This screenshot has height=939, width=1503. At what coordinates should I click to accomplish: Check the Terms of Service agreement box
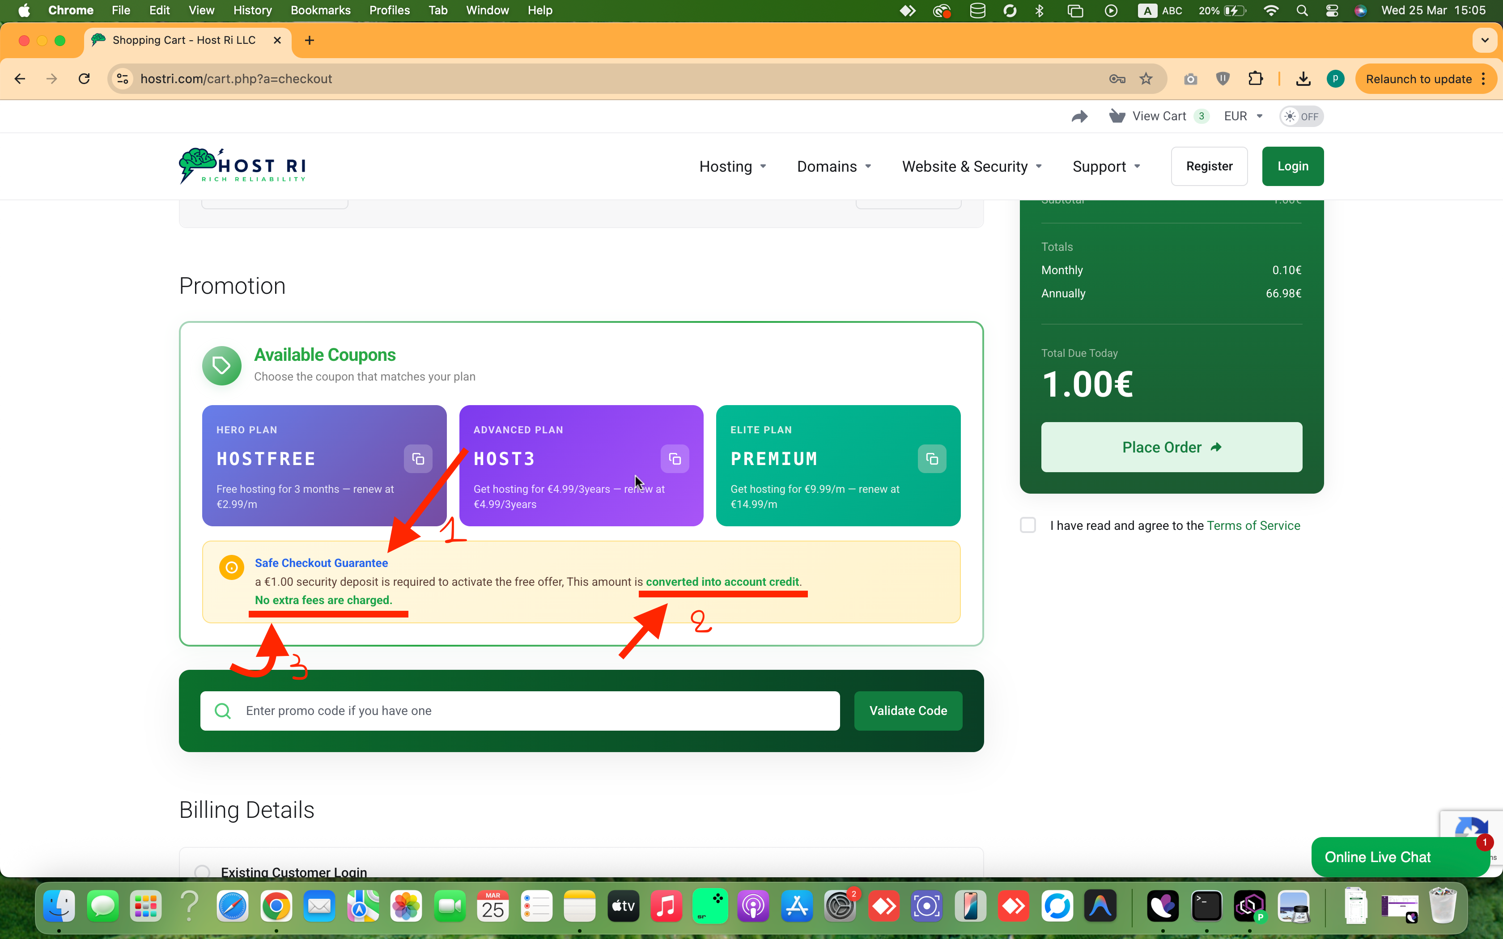click(x=1028, y=525)
